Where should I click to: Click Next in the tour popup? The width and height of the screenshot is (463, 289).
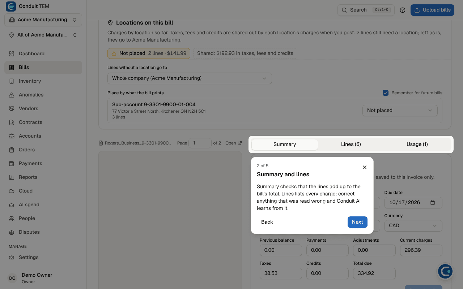coord(357,222)
